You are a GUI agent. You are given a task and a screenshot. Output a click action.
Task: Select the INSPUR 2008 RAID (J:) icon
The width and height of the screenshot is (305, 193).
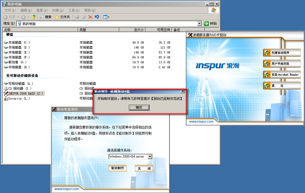[x=6, y=93]
